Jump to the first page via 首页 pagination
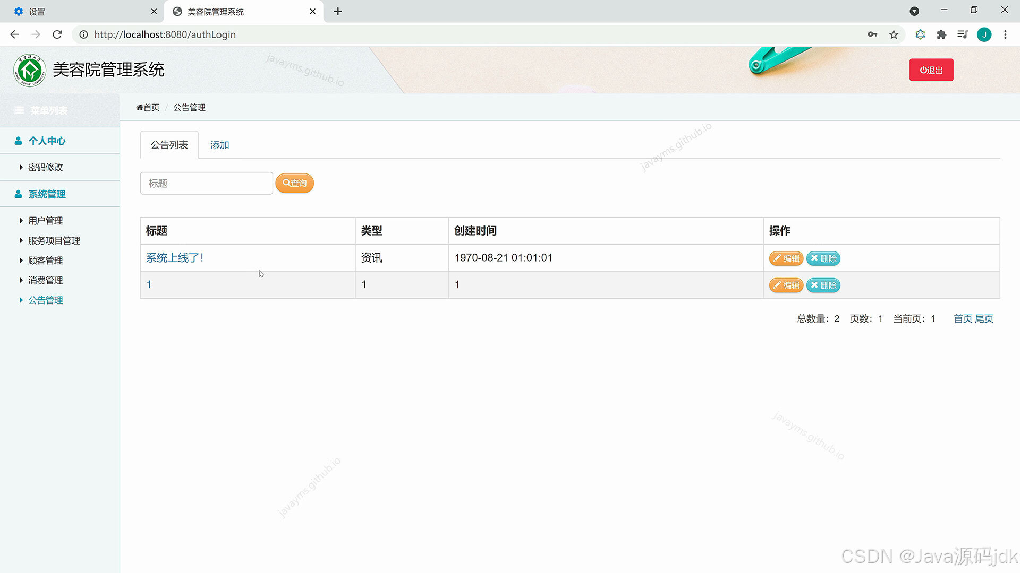 [963, 319]
